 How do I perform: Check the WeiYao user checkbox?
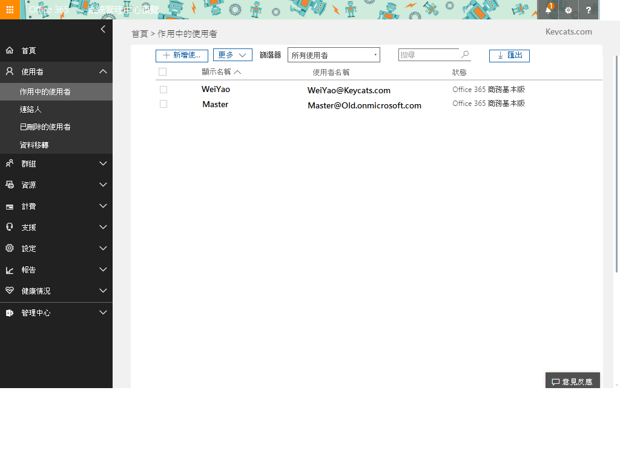(163, 90)
